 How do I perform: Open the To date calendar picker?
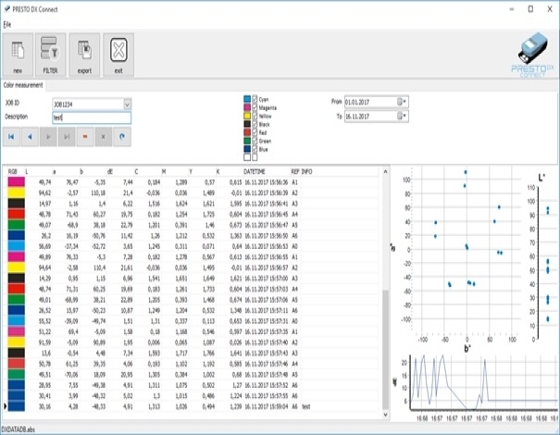[x=402, y=116]
